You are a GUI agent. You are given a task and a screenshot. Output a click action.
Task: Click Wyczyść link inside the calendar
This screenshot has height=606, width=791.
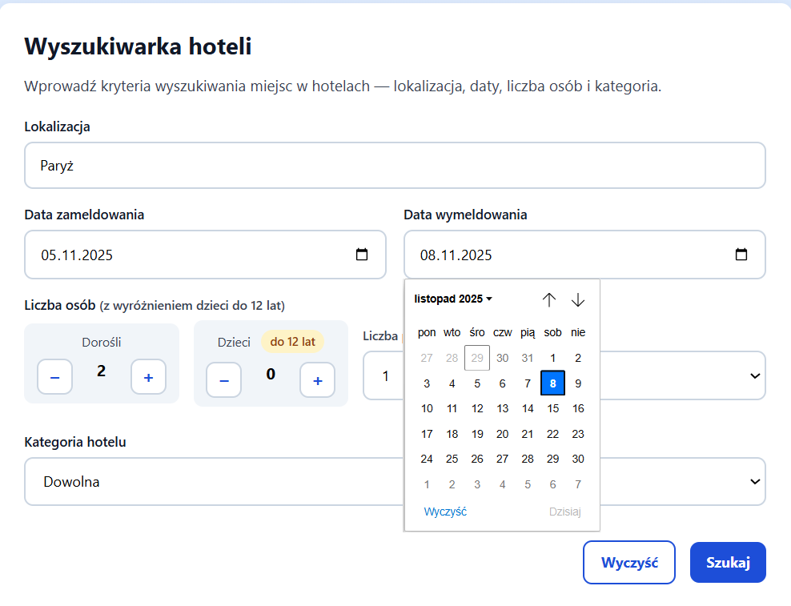445,512
